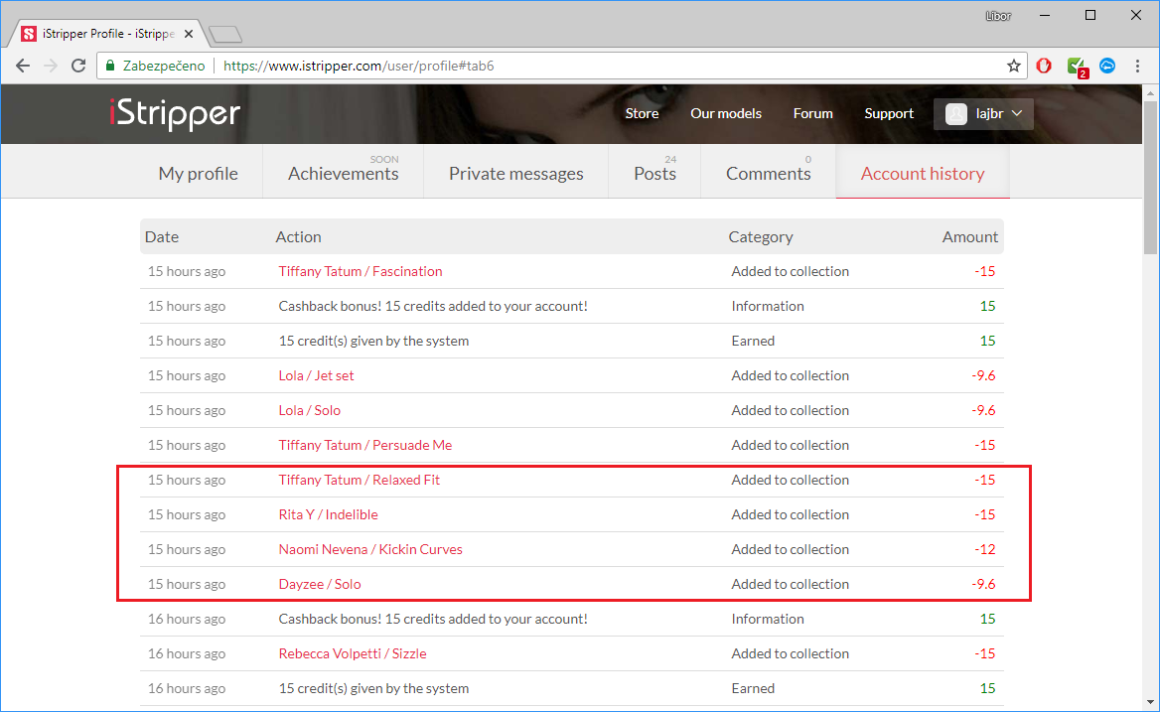
Task: Open a new browser tab
Action: pyautogui.click(x=224, y=34)
